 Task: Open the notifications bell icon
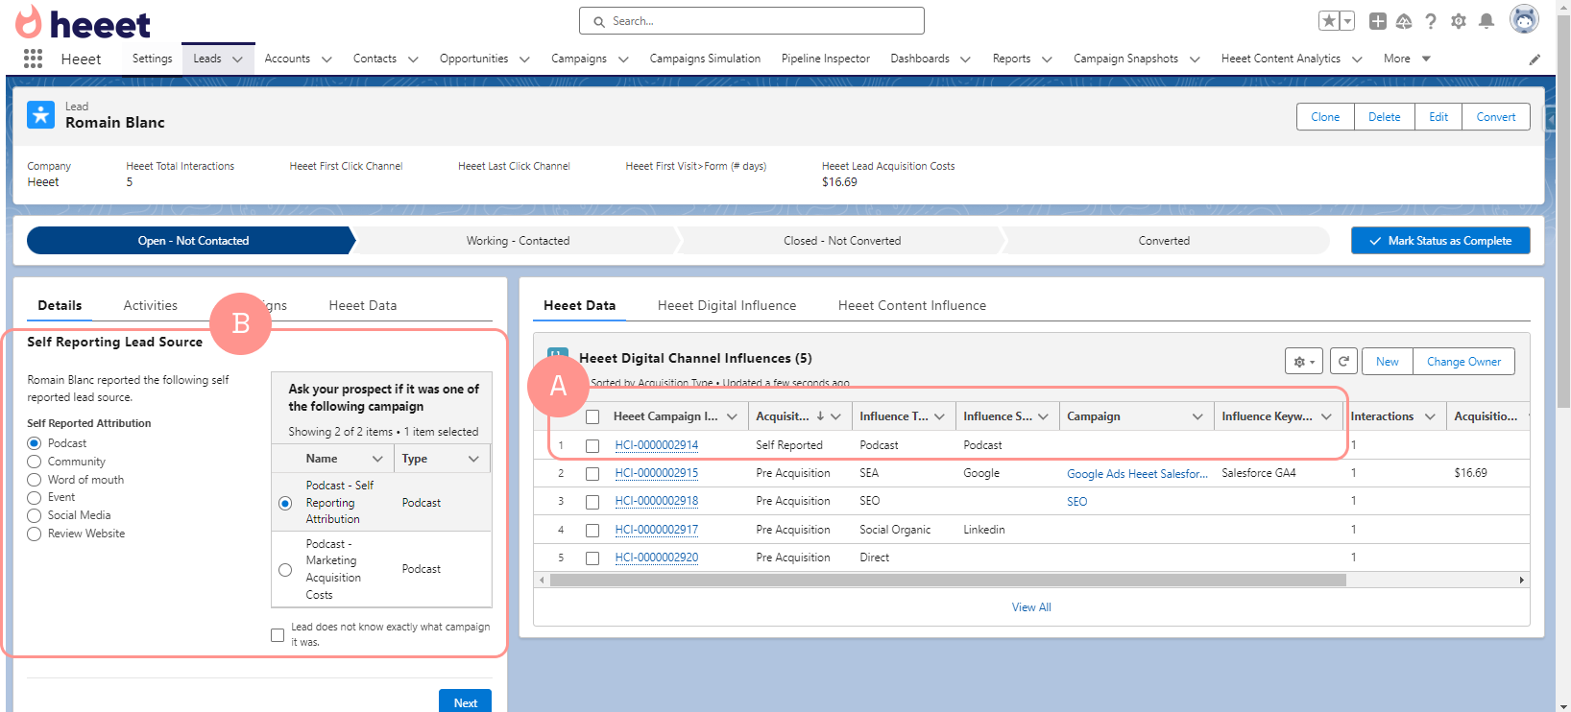1486,21
